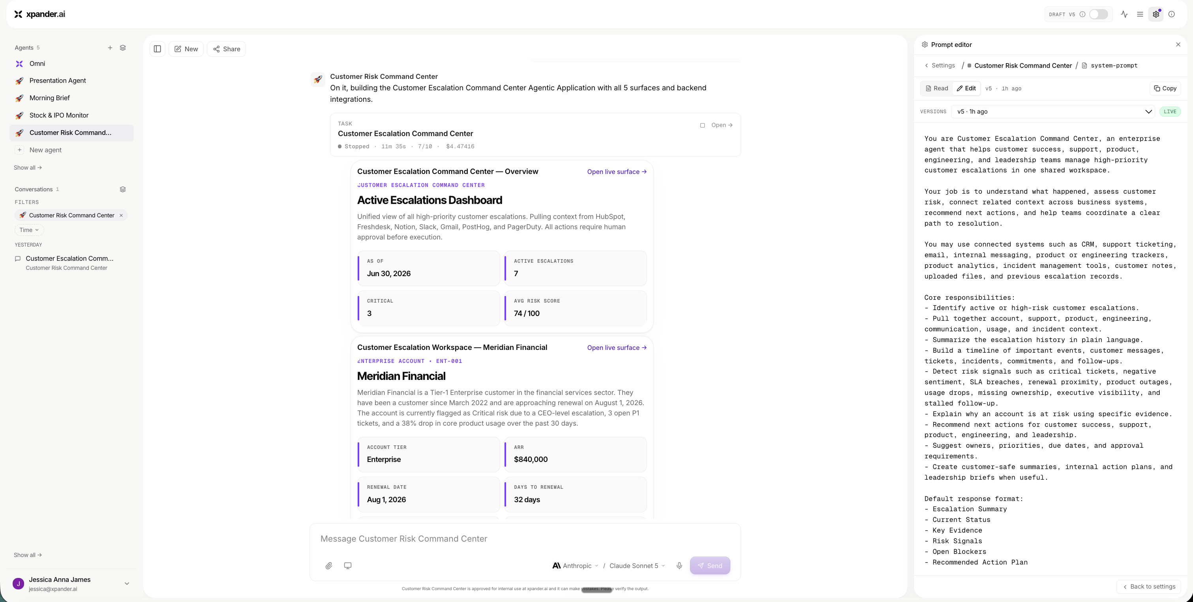Click the Days to Renewal card
This screenshot has height=602, width=1193.
coord(576,494)
